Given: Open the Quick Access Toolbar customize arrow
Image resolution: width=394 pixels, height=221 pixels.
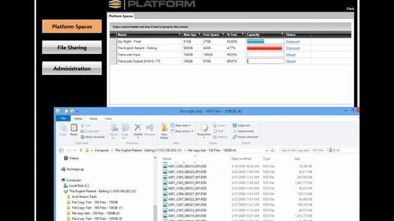Looking at the screenshot, I should point(78,112).
